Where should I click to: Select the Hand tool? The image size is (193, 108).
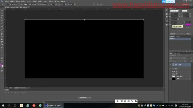click(x=2, y=58)
